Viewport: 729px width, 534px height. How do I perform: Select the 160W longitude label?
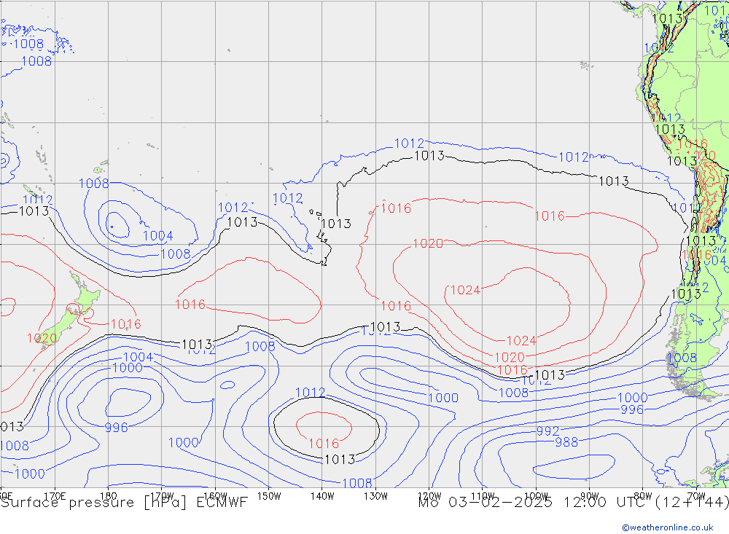click(215, 496)
